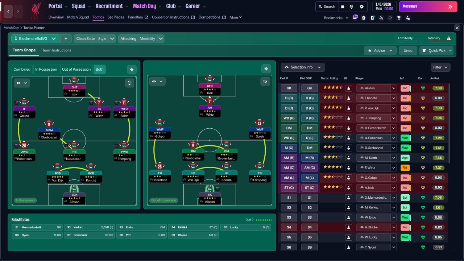464x261 pixels.
Task: Select the In Possession view toggle
Action: [x=46, y=69]
